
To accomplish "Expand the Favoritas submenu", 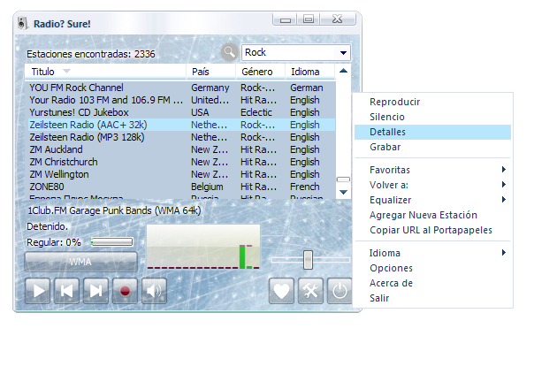I will click(504, 170).
